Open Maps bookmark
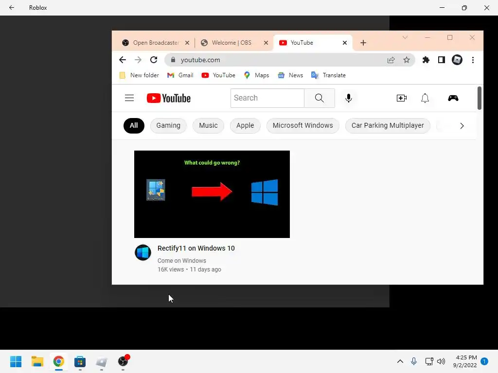 [x=256, y=75]
